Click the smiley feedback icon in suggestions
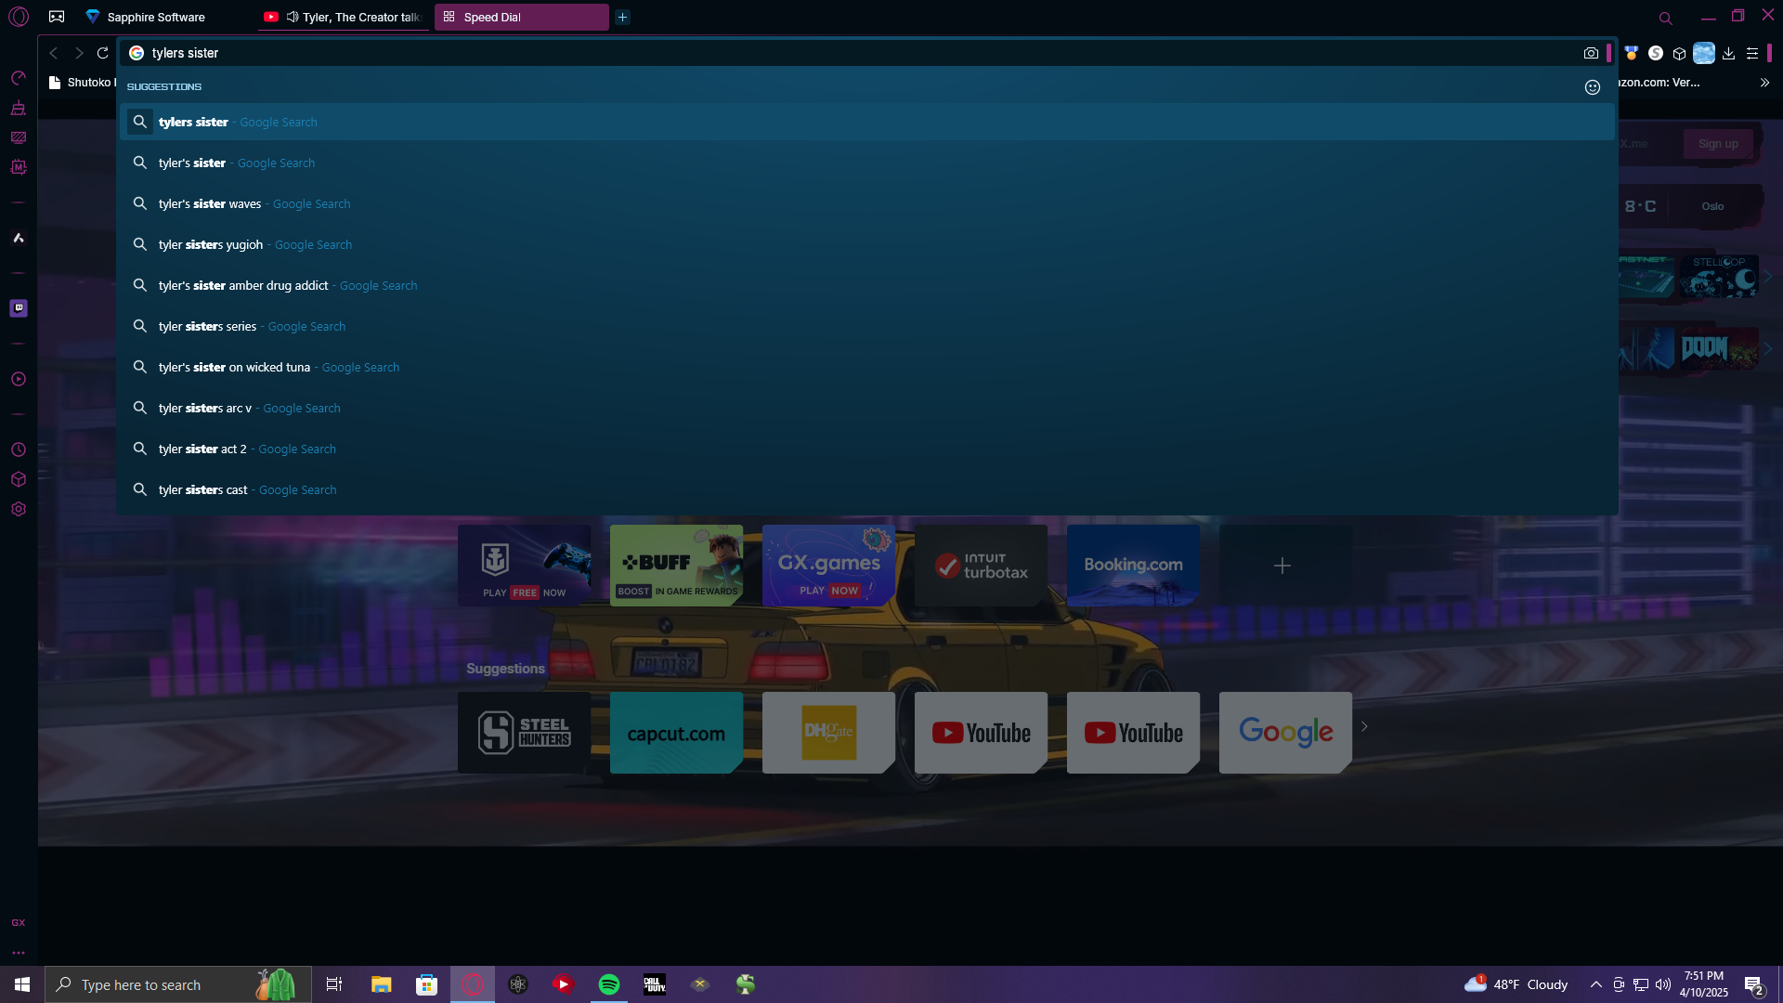 click(x=1592, y=87)
